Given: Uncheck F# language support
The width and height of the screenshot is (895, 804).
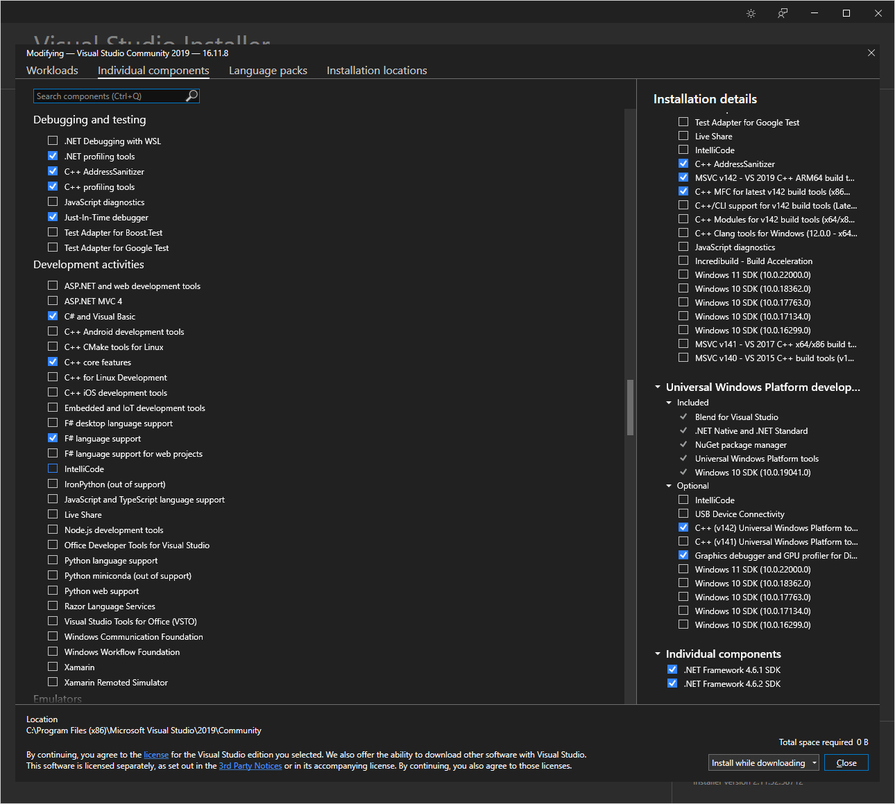Looking at the screenshot, I should 53,438.
